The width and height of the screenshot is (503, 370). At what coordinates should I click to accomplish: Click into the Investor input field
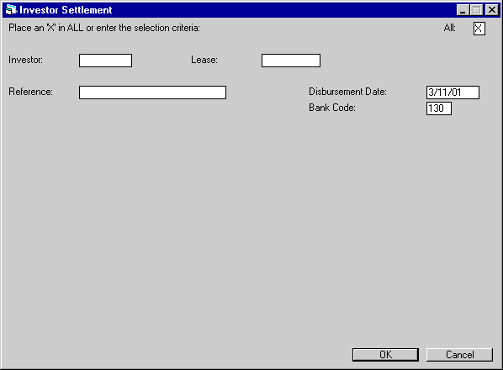click(x=105, y=61)
